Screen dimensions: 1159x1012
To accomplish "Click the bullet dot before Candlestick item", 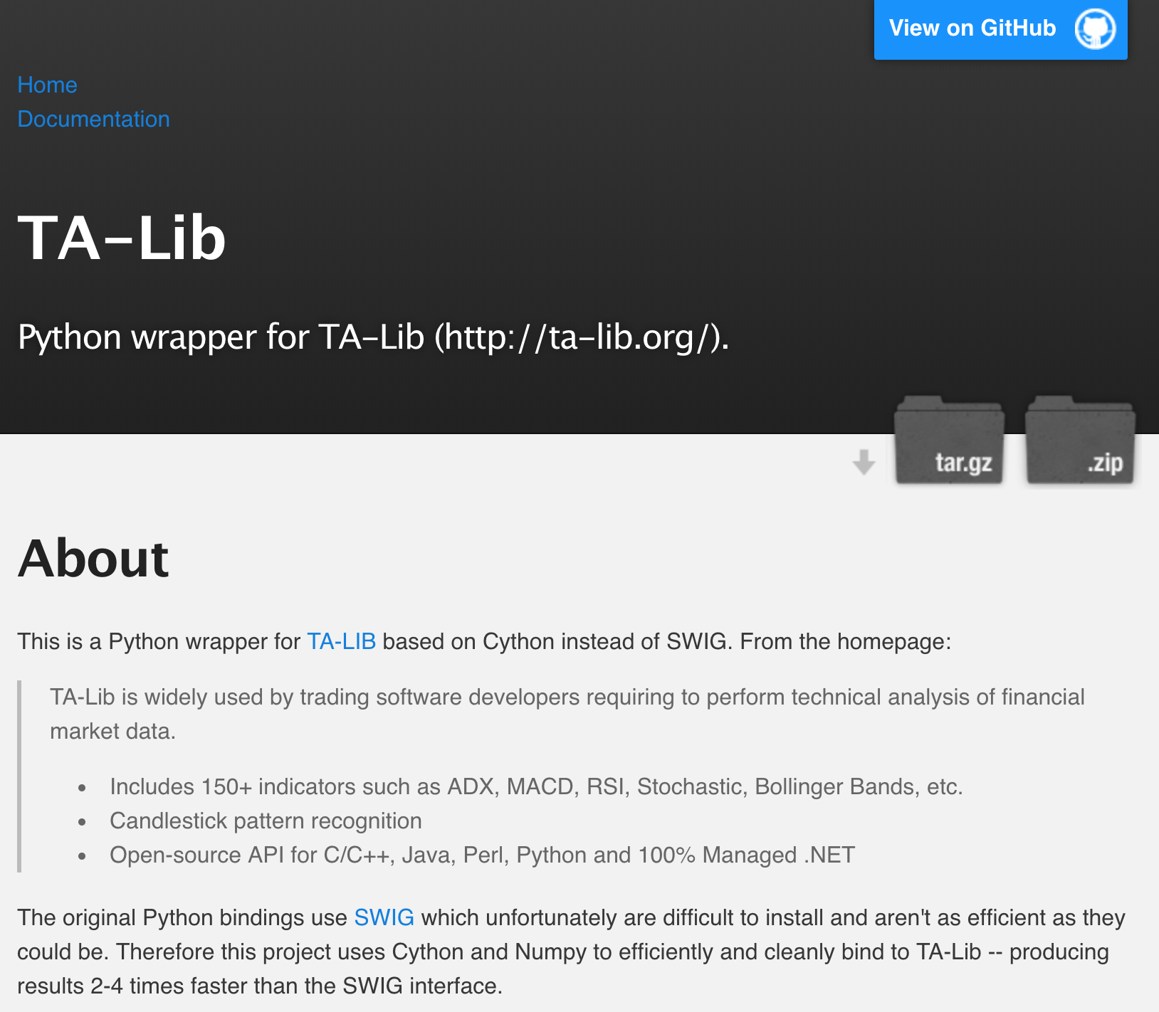I will (x=83, y=822).
